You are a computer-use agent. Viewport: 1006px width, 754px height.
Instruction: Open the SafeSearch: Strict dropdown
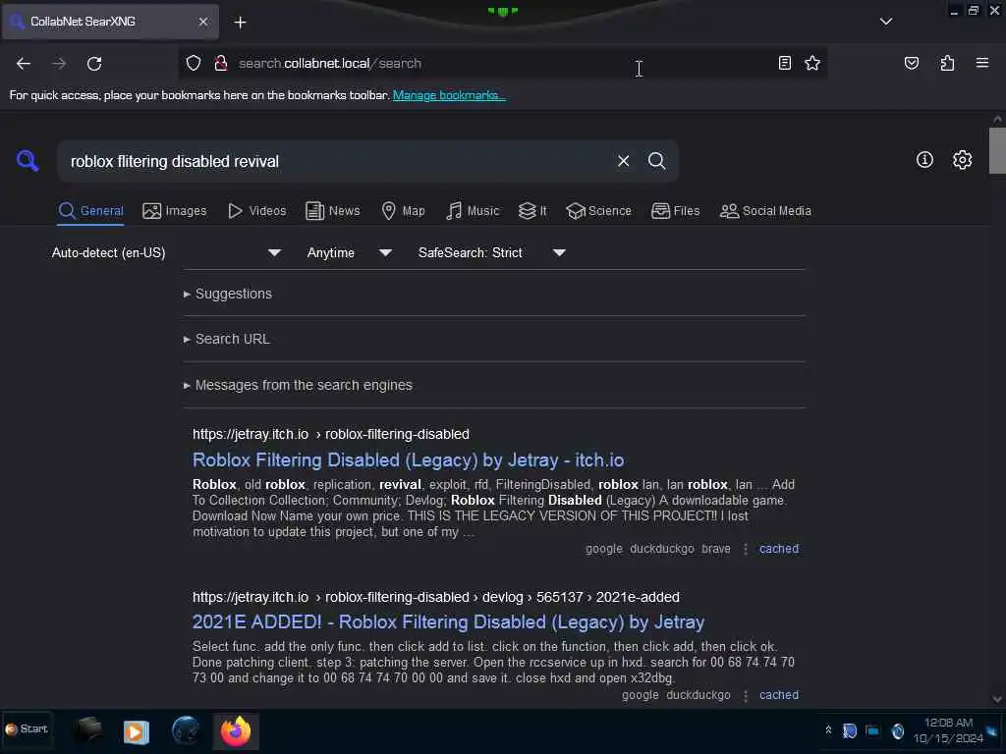[x=491, y=252]
